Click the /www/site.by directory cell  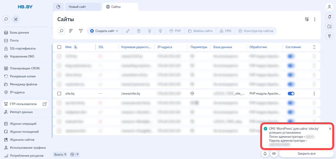click(131, 94)
